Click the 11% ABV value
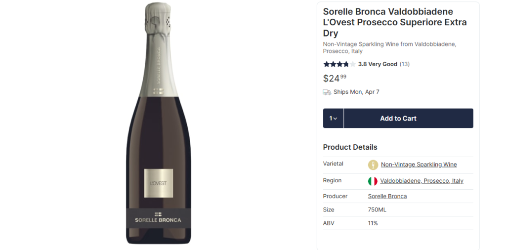Screen dimensions: 506x250 [373, 223]
